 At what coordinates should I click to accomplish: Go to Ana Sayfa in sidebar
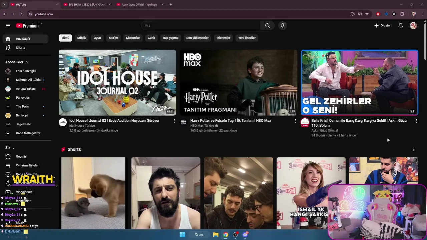click(26, 39)
